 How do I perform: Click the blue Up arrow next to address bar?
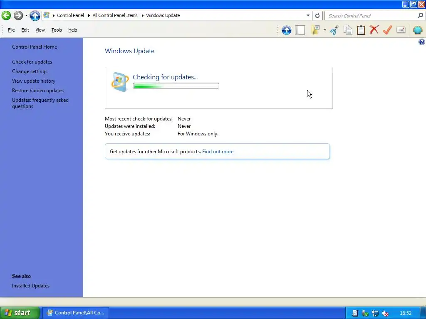click(35, 15)
